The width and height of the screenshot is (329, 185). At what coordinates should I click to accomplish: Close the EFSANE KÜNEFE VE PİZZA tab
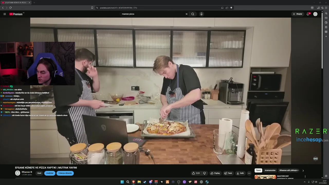click(29, 3)
